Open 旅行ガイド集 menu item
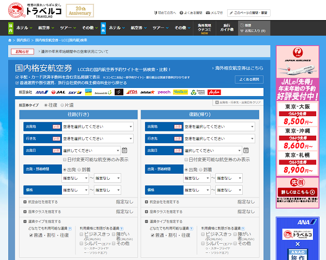This screenshot has width=326, height=260. pos(227,28)
